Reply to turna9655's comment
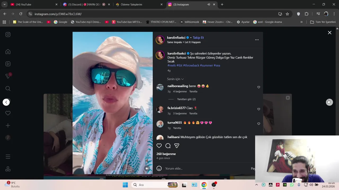Screen dimensions: 339x190 click(177, 128)
